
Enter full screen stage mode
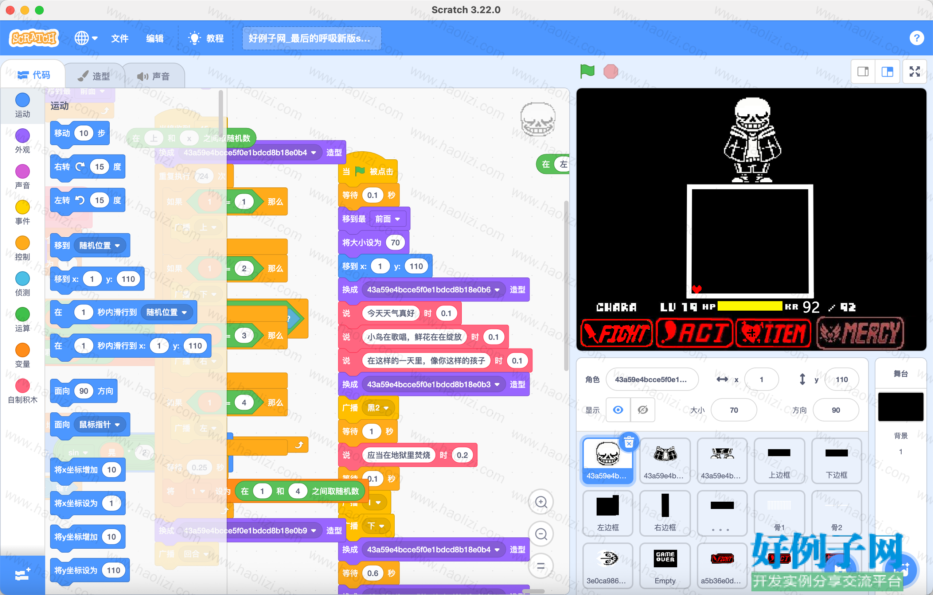pyautogui.click(x=915, y=71)
